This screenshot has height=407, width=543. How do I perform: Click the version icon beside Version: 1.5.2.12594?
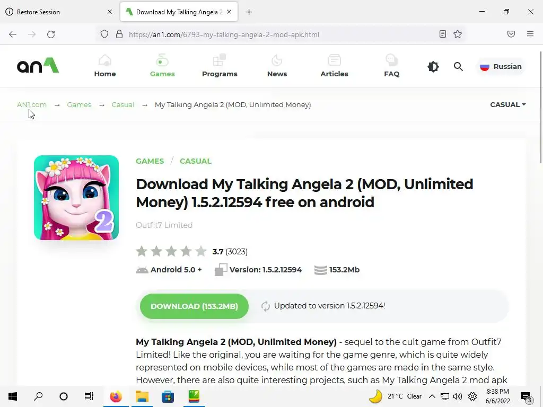(x=221, y=270)
